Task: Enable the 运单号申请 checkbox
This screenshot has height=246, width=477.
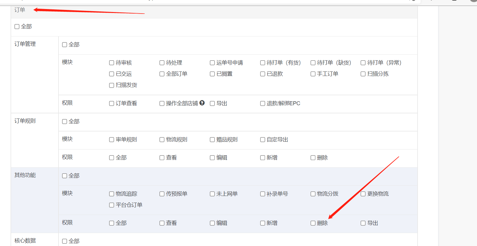Action: pos(212,63)
